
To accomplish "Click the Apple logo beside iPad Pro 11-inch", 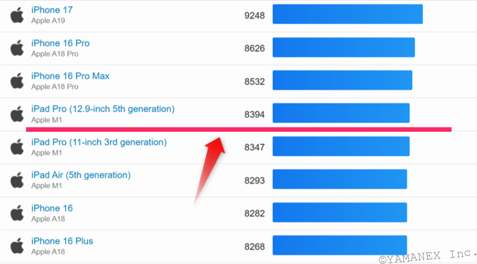I will tap(17, 147).
